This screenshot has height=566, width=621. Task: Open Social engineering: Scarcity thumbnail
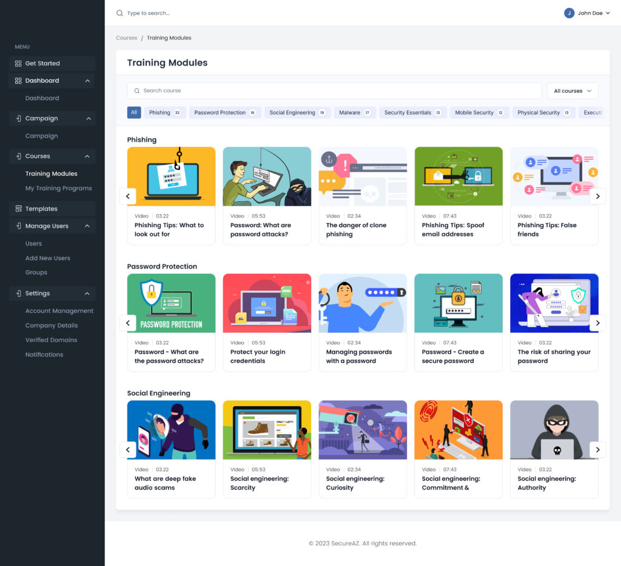(267, 430)
